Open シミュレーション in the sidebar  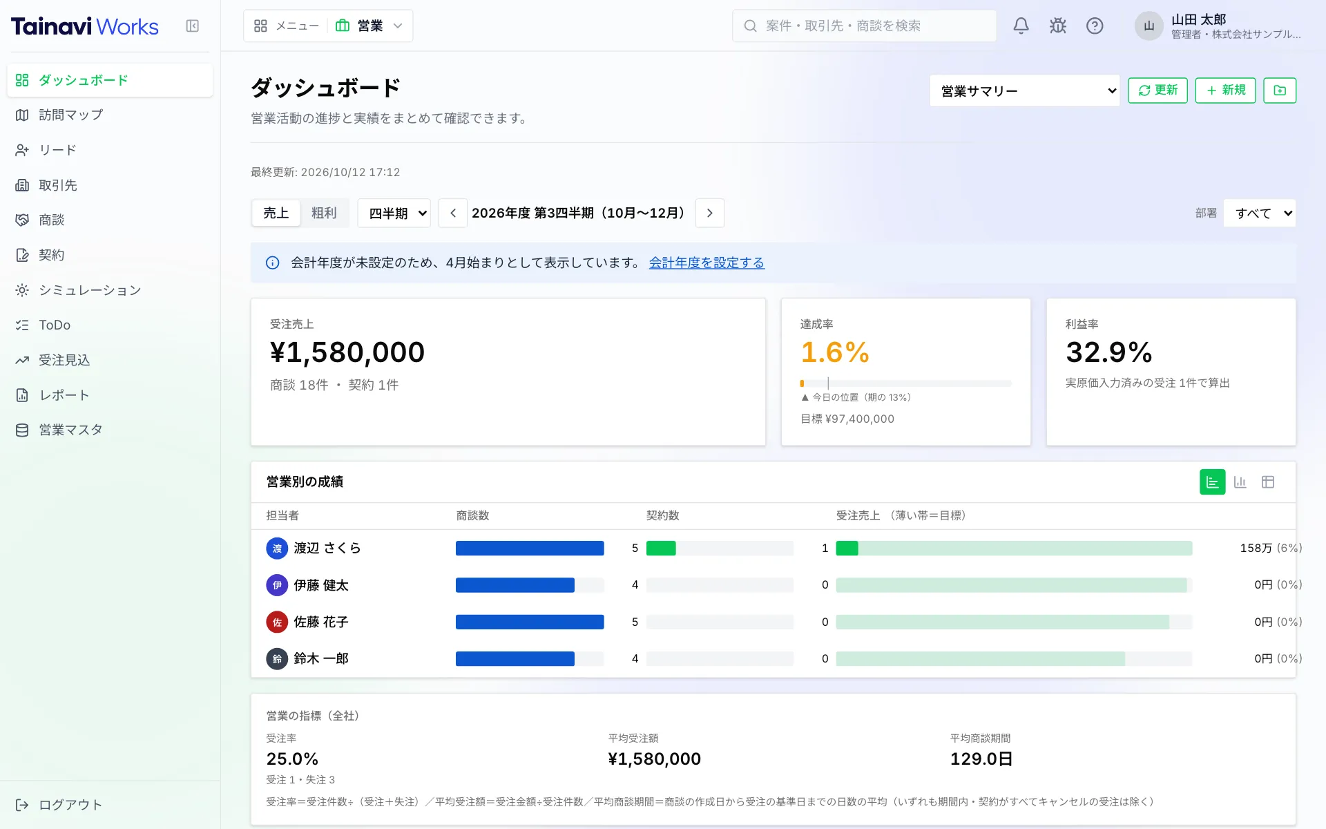[x=110, y=290]
